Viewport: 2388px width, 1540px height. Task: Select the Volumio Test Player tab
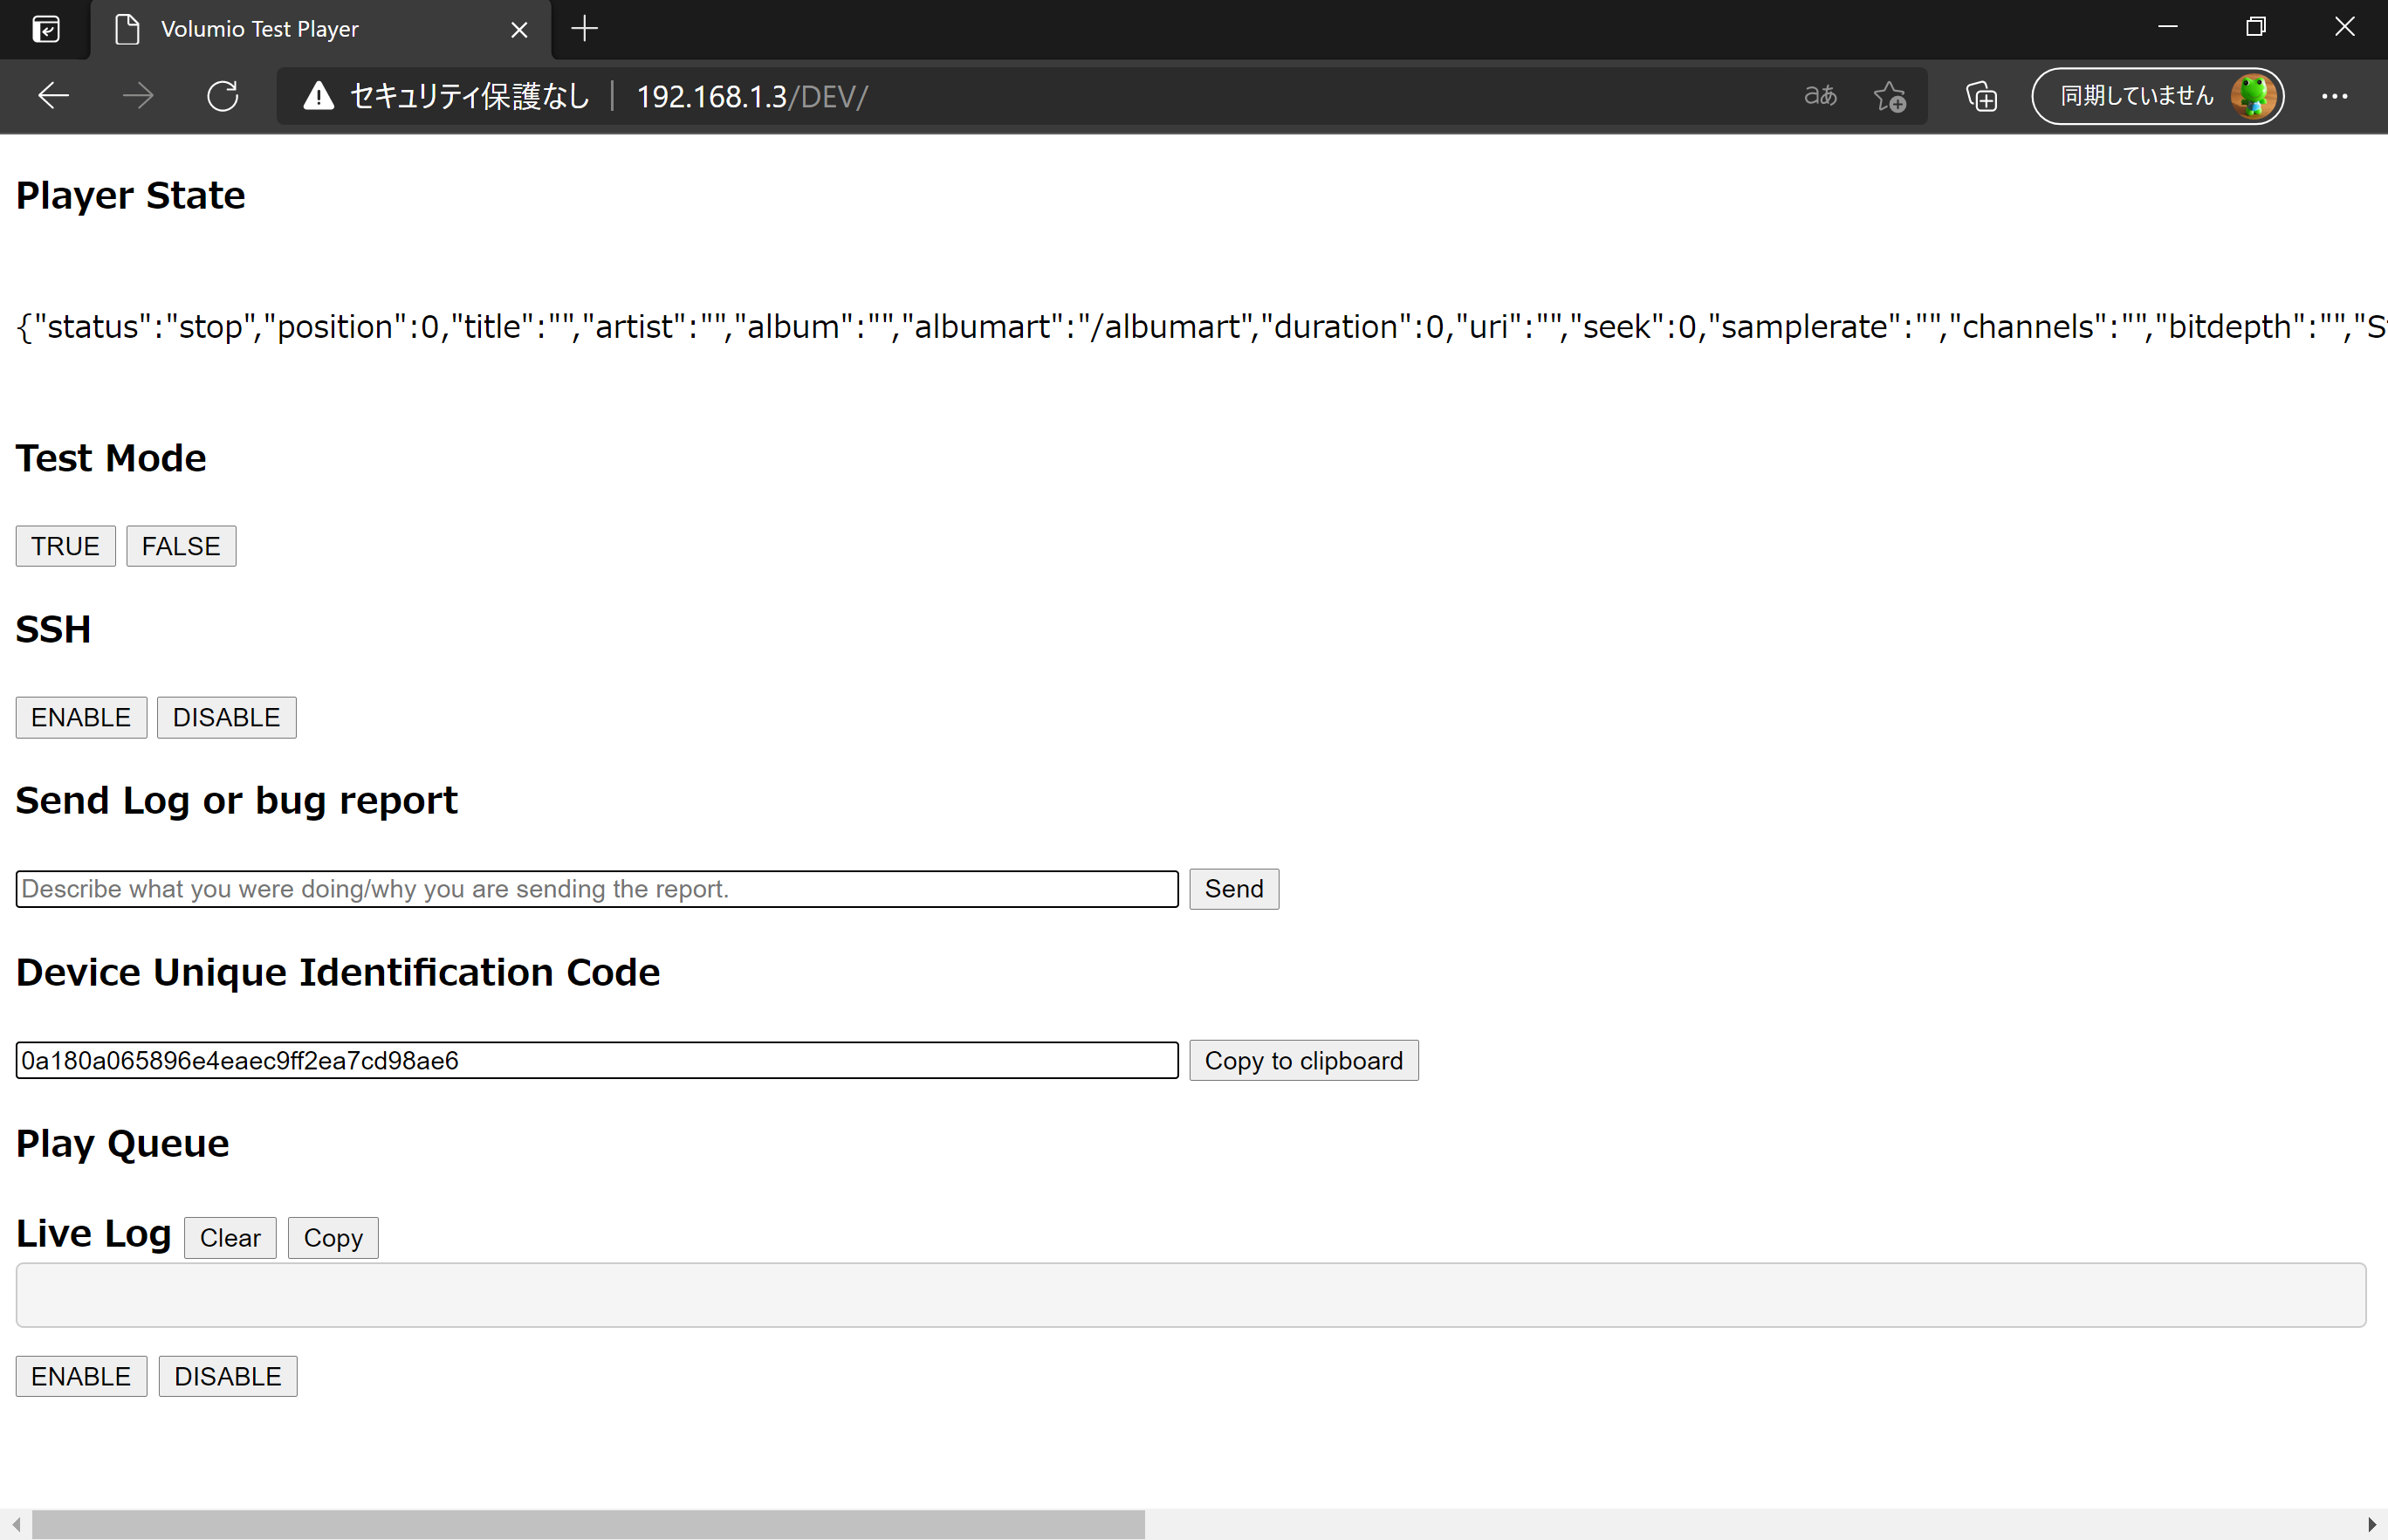point(300,29)
